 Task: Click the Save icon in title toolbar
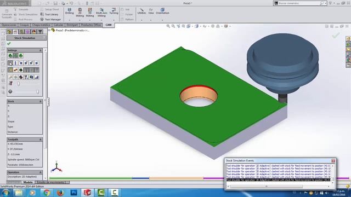point(55,3)
